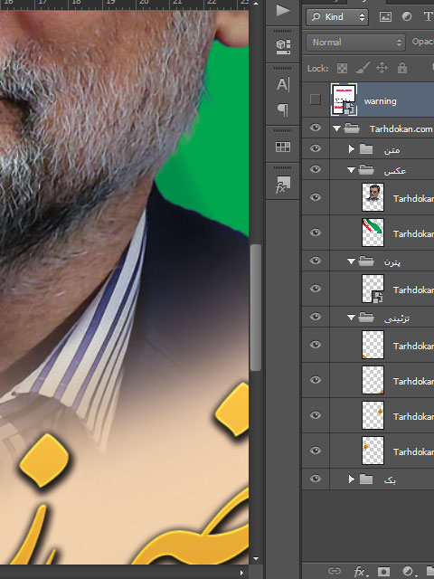The image size is (434, 579).
Task: Select the warning layer thumbnail
Action: pos(344,100)
